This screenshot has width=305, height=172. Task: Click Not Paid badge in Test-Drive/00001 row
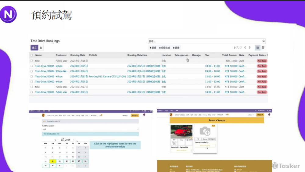pos(262,92)
